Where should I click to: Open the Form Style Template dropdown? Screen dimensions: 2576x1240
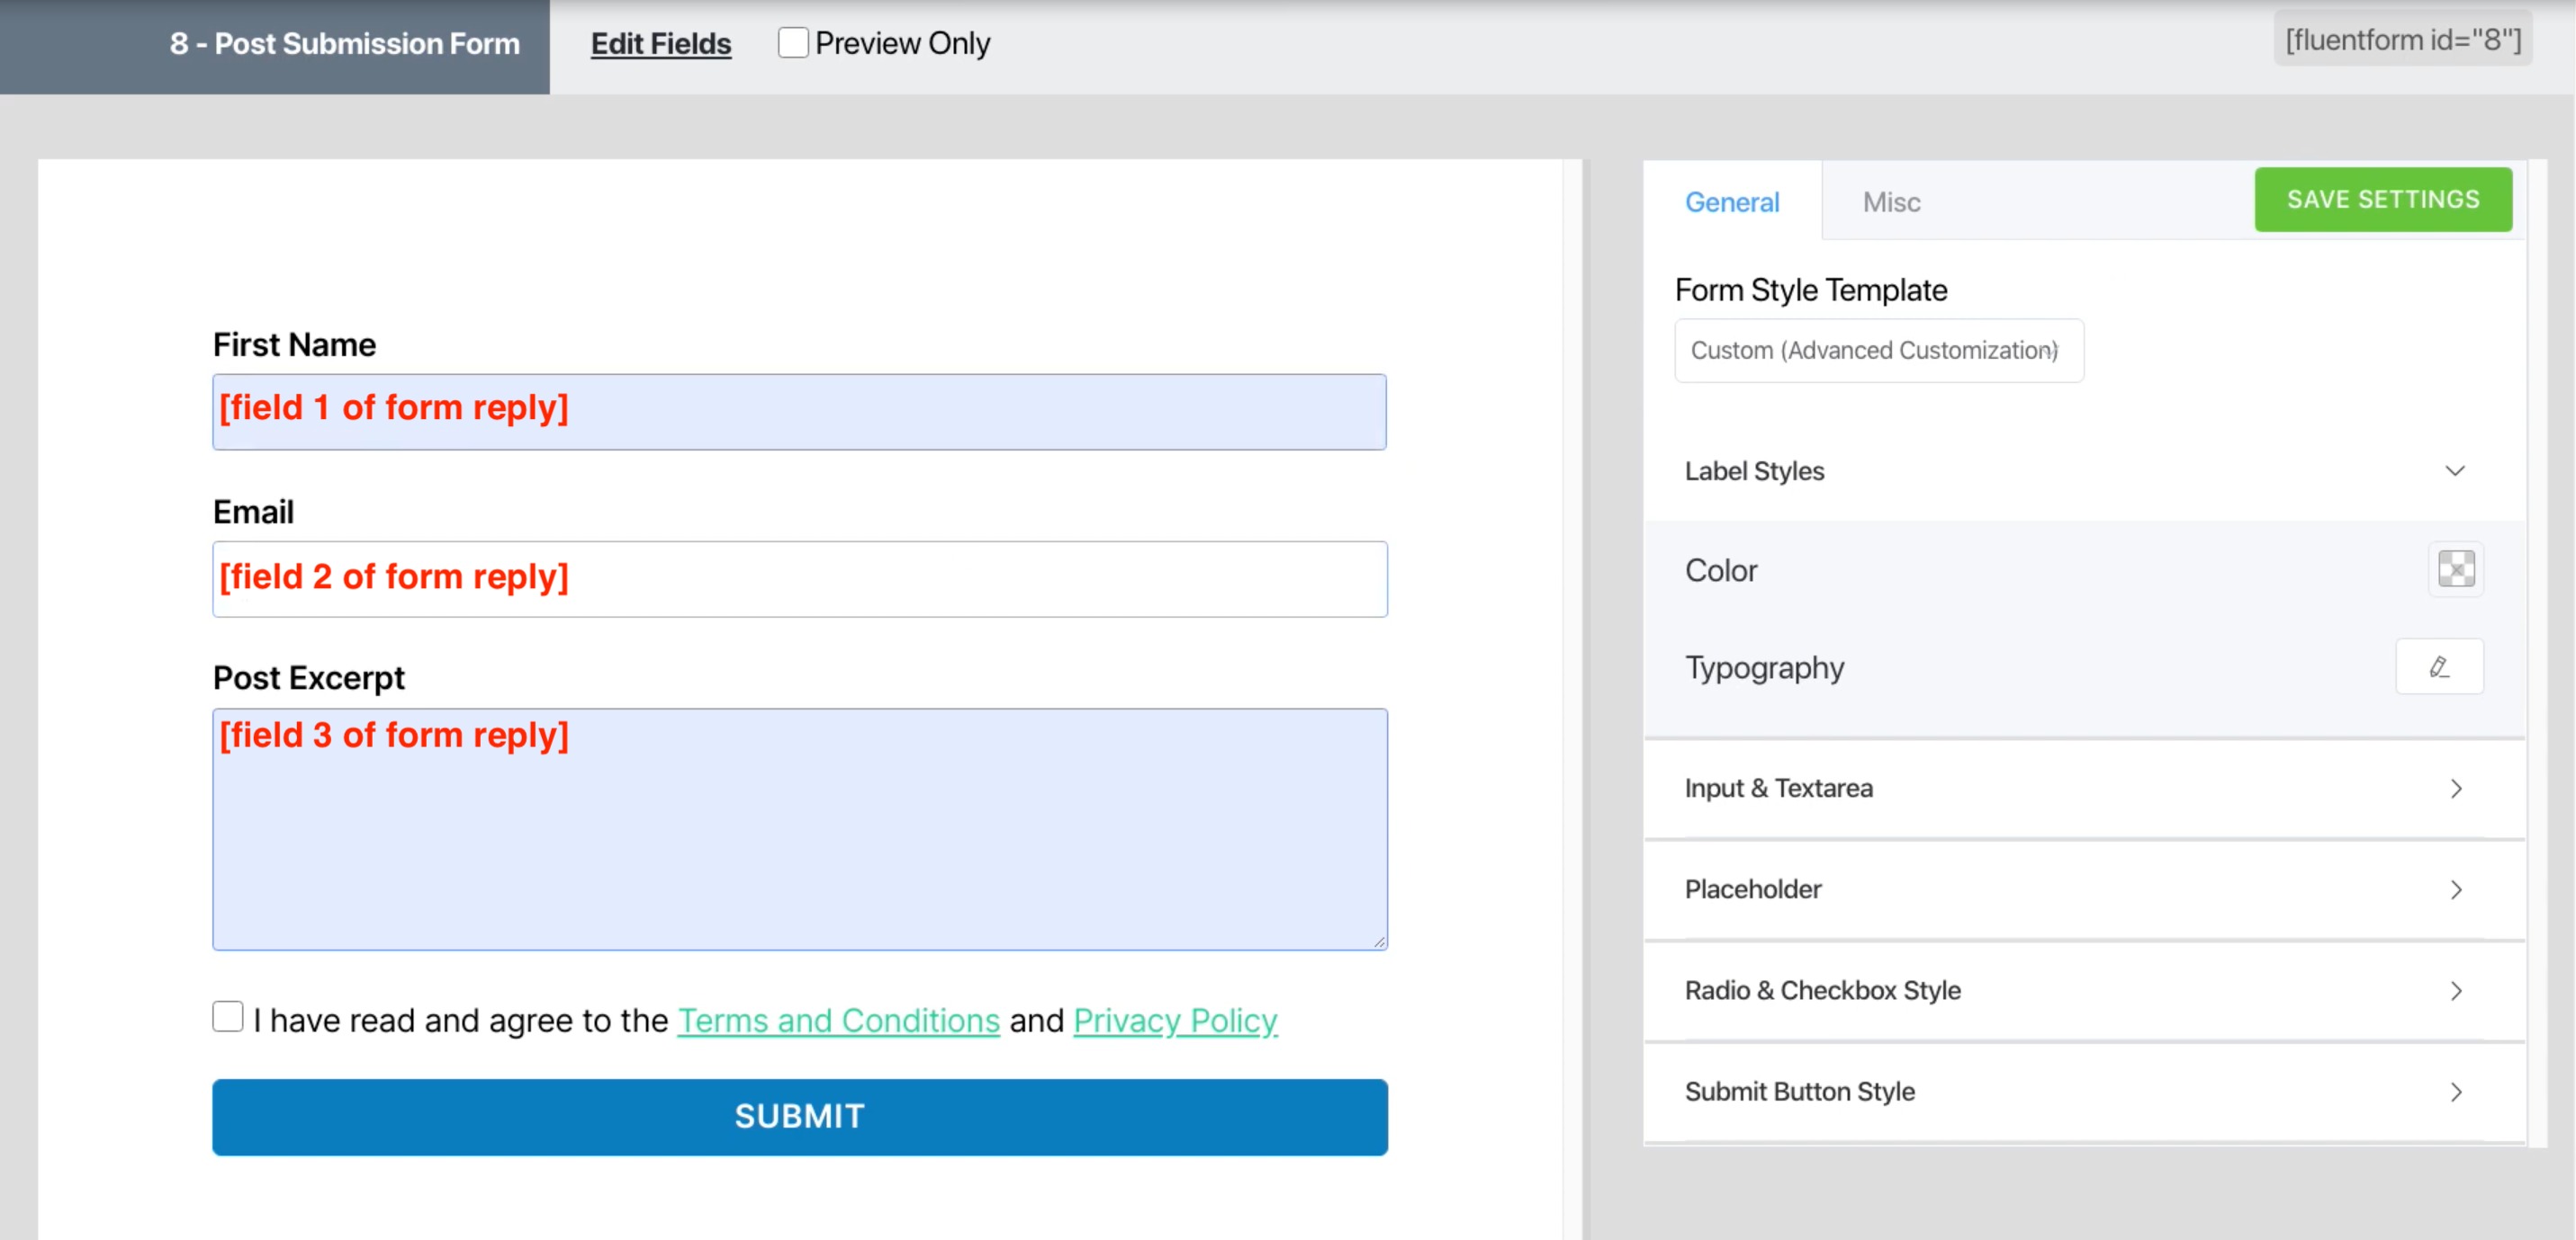click(1878, 351)
